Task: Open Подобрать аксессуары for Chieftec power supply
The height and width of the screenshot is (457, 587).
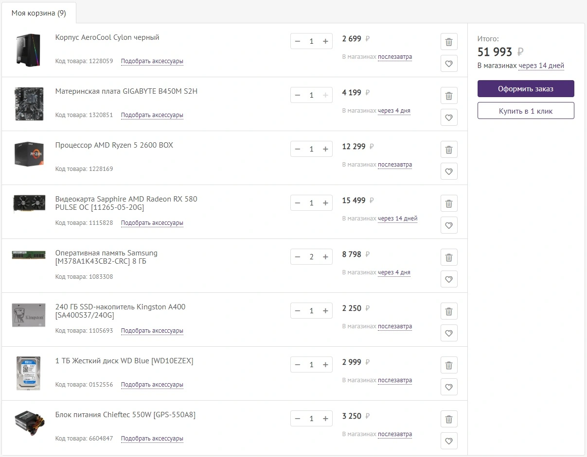Action: (152, 439)
